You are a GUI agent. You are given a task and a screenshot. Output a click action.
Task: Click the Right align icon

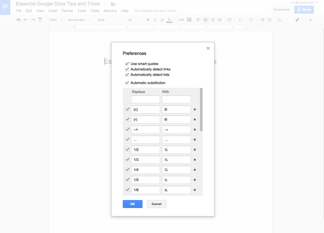pos(213,20)
